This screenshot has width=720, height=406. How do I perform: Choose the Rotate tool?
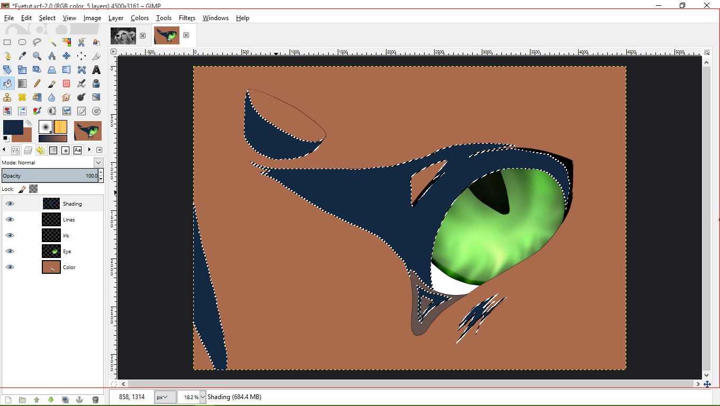[7, 70]
